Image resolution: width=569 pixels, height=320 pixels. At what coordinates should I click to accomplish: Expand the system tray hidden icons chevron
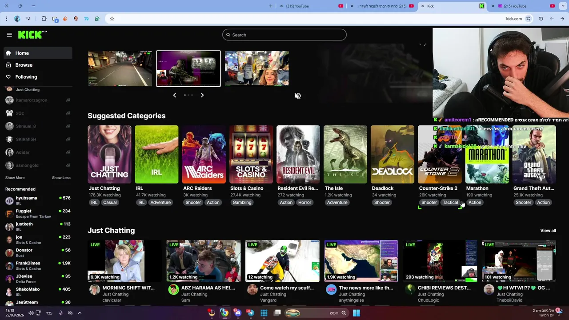click(80, 313)
